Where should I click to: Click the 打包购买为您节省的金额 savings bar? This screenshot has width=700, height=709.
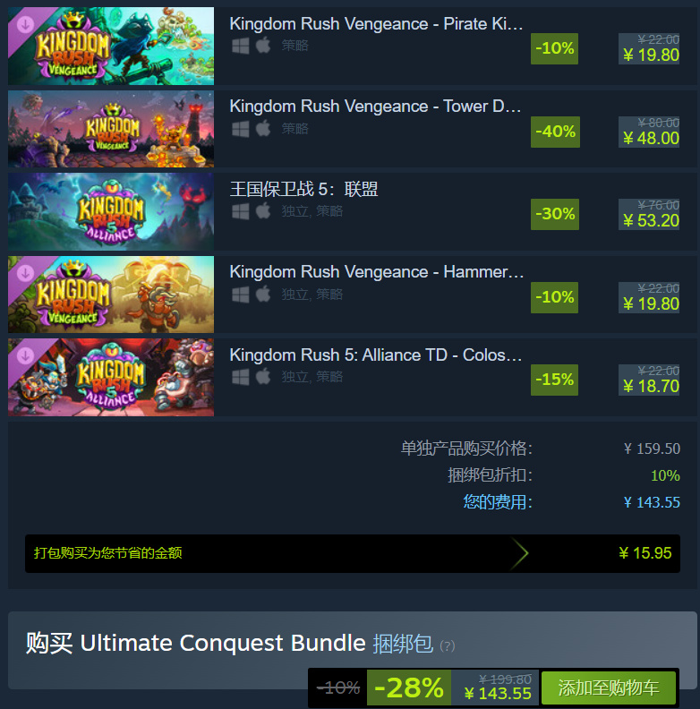[x=353, y=553]
